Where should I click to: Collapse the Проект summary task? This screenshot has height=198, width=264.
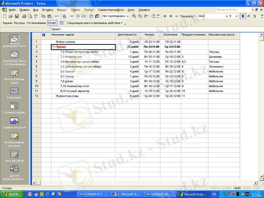53,47
